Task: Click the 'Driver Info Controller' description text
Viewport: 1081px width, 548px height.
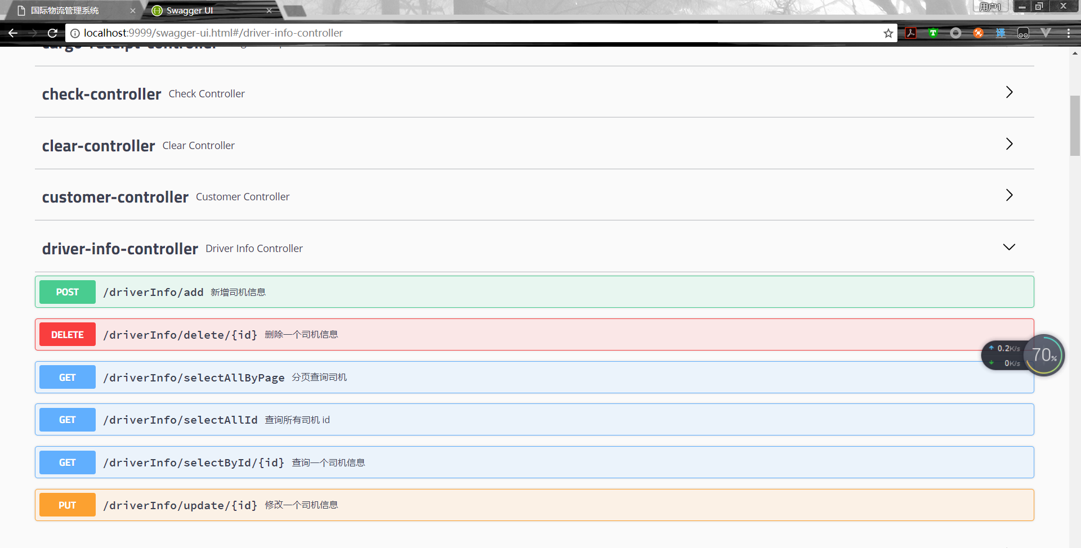Action: [x=254, y=249]
